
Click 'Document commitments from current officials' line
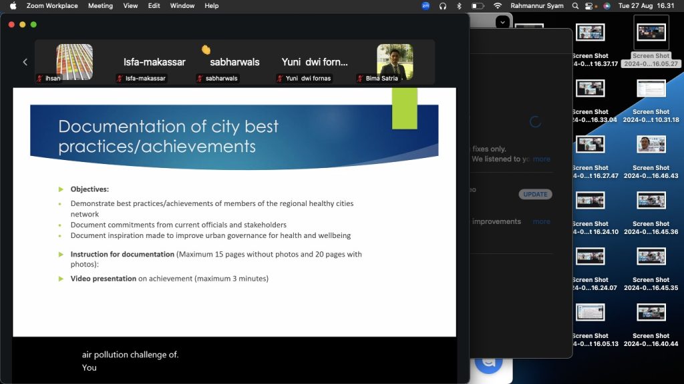(178, 225)
